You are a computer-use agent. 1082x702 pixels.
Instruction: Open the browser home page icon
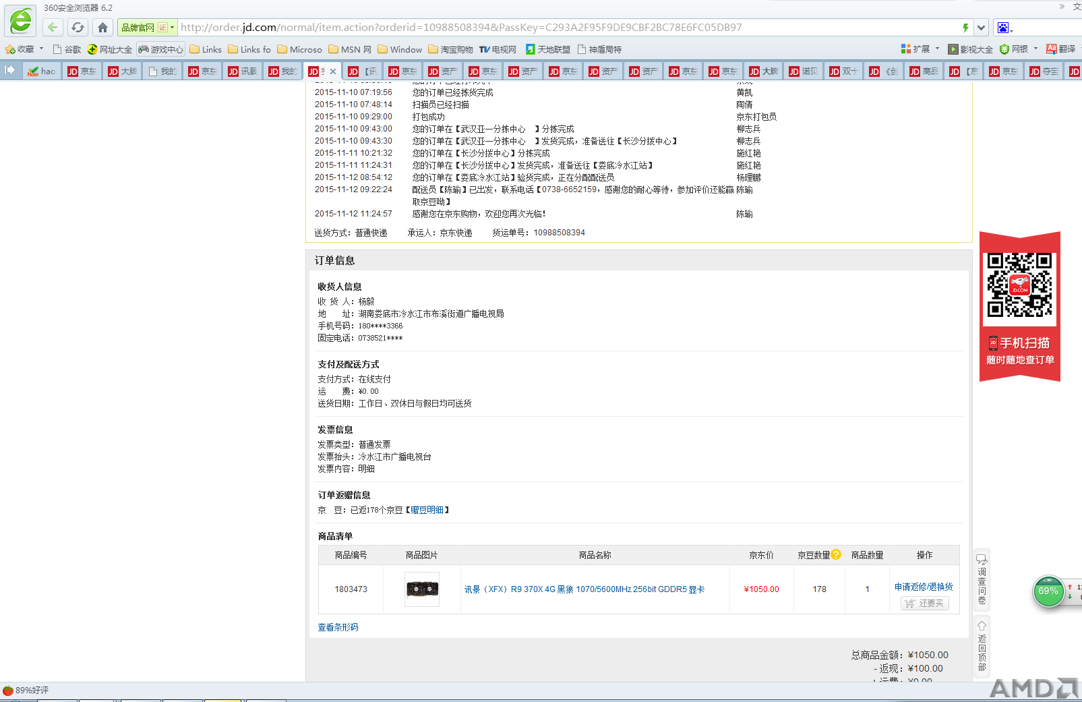pyautogui.click(x=102, y=28)
